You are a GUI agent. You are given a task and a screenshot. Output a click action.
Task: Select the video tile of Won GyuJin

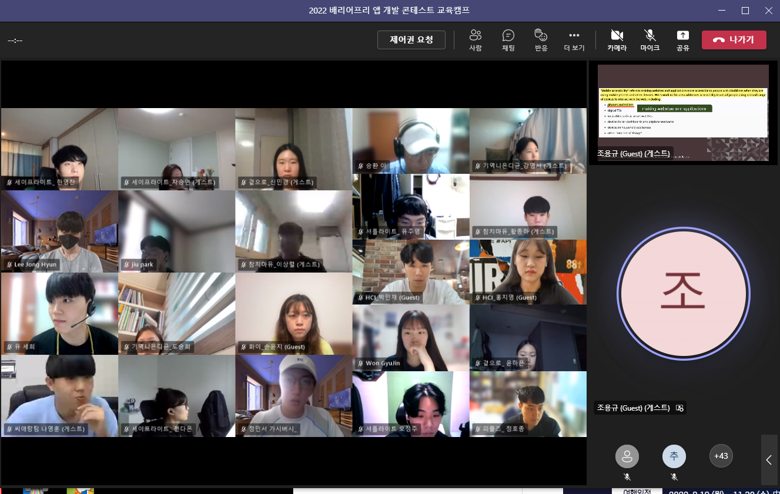coord(411,338)
